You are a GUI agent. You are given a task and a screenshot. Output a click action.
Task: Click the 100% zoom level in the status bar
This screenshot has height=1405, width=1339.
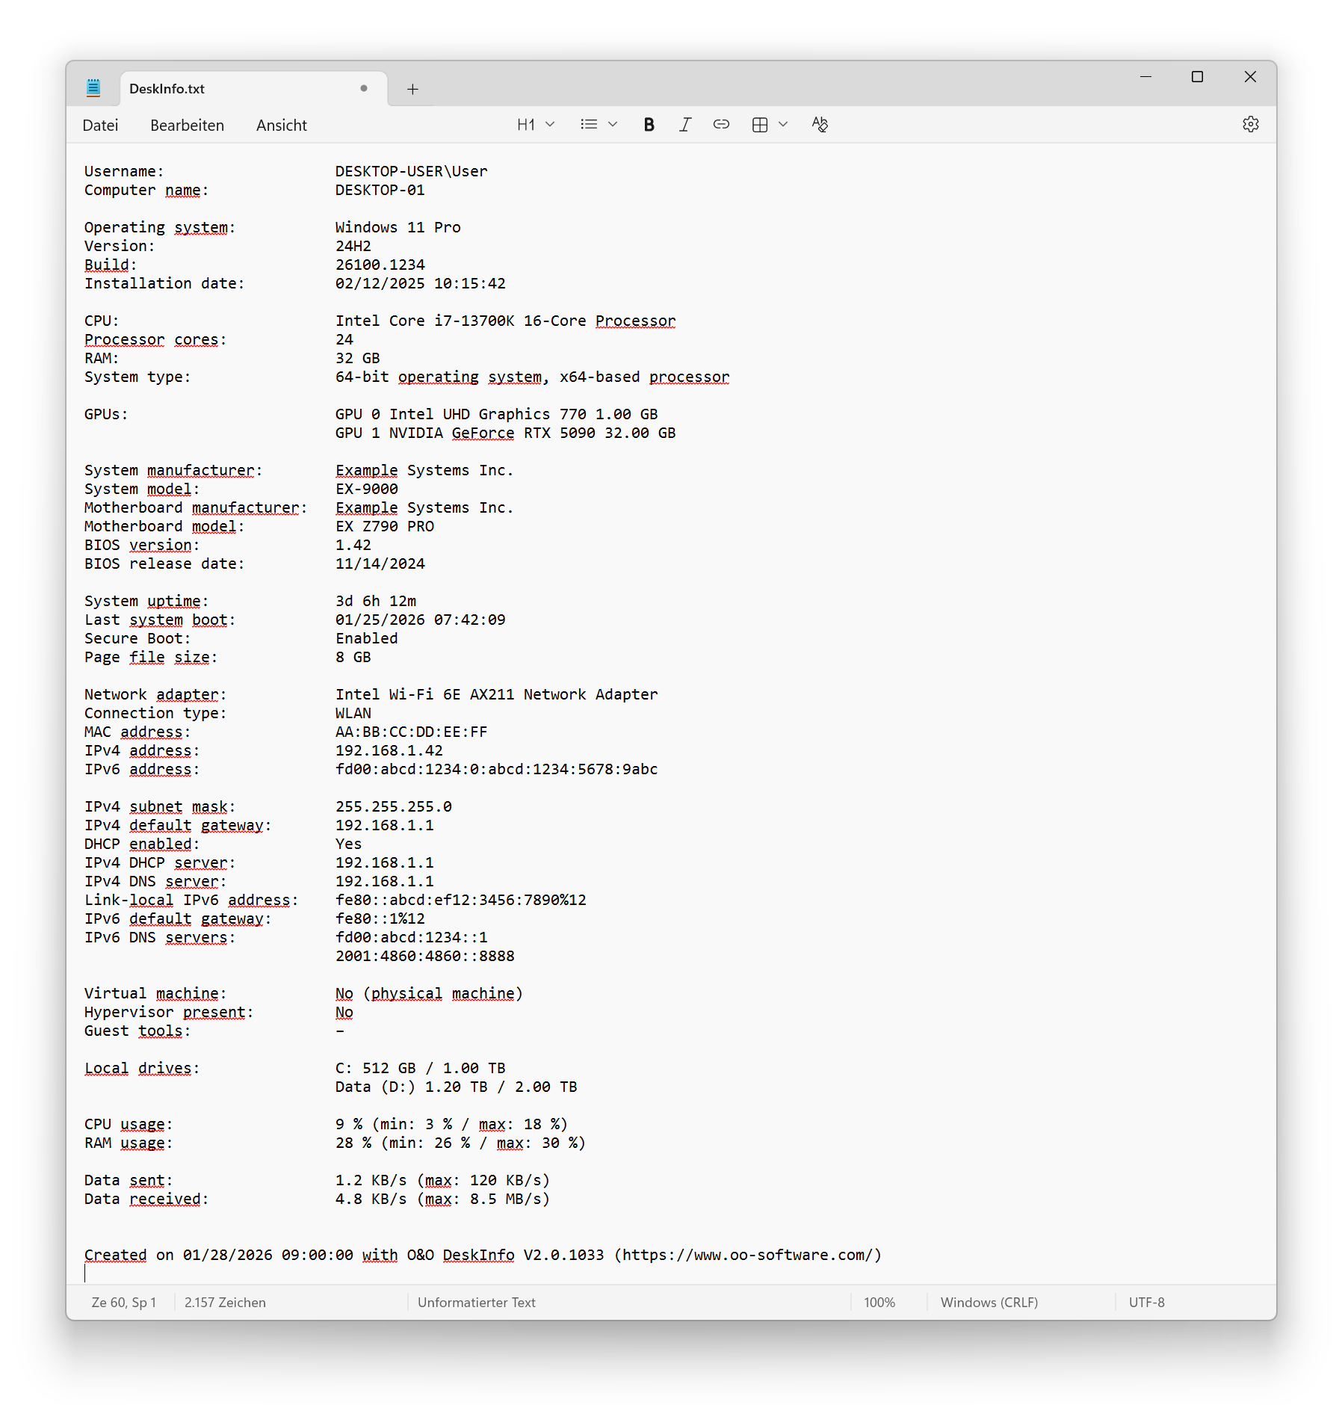click(879, 1302)
